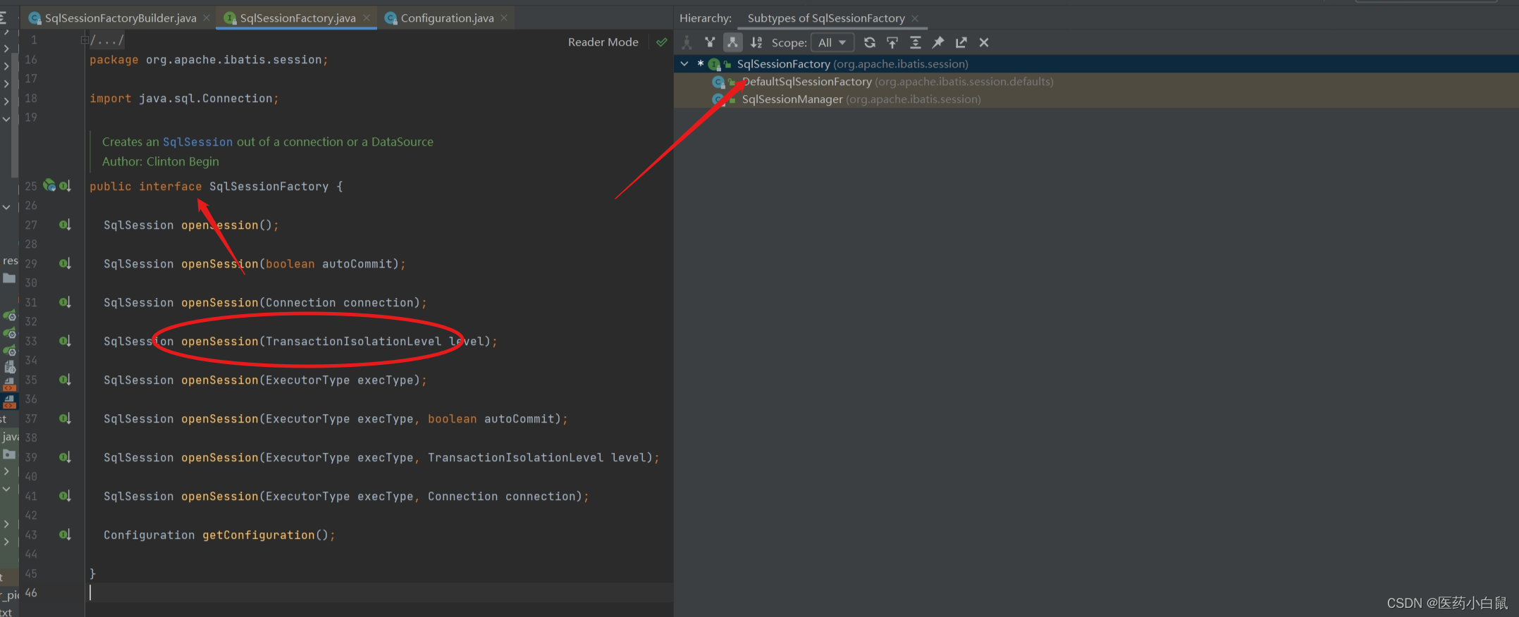Close the SqlSessionFactory.java tab
Image resolution: width=1519 pixels, height=617 pixels.
coord(367,18)
